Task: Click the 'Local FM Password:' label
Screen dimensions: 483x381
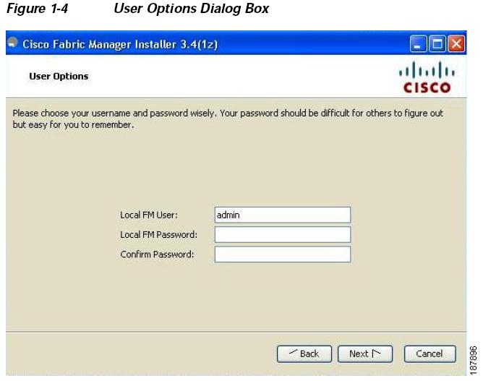Action: pyautogui.click(x=158, y=234)
